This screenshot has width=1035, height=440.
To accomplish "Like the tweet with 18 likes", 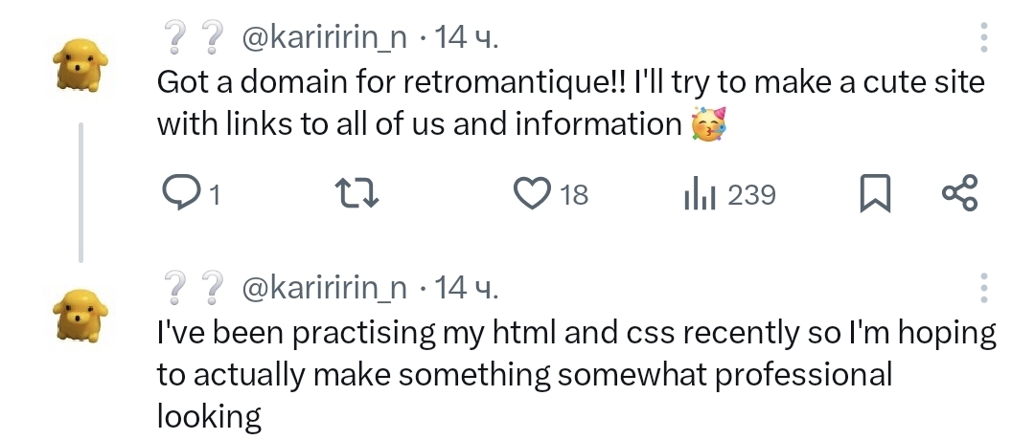I will coord(550,194).
